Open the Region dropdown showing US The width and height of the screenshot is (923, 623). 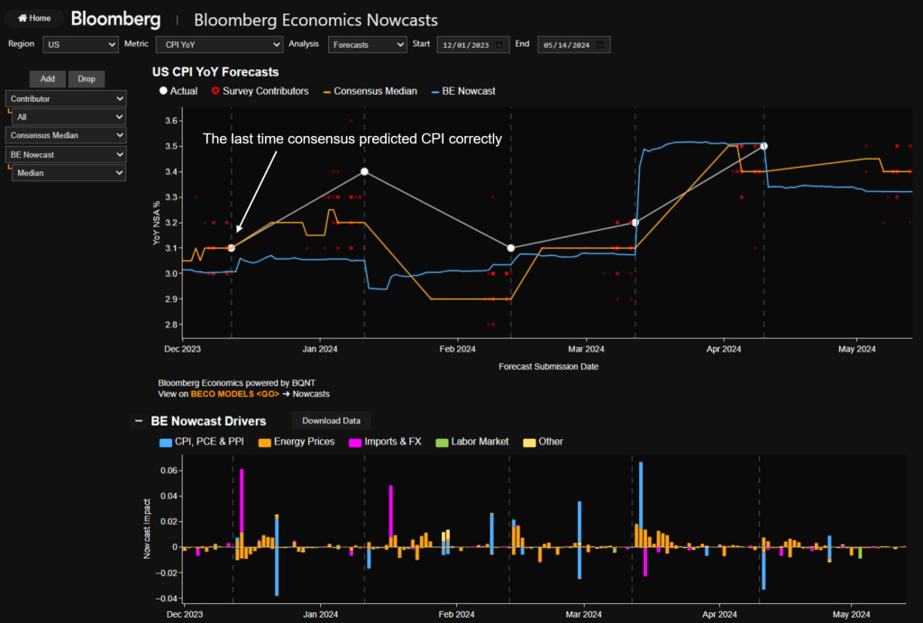pos(80,44)
